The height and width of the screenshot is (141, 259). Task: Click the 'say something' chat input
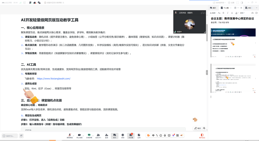tap(10, 136)
